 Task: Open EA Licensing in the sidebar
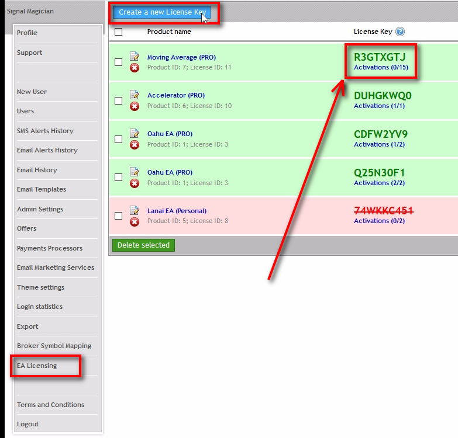[x=37, y=366]
